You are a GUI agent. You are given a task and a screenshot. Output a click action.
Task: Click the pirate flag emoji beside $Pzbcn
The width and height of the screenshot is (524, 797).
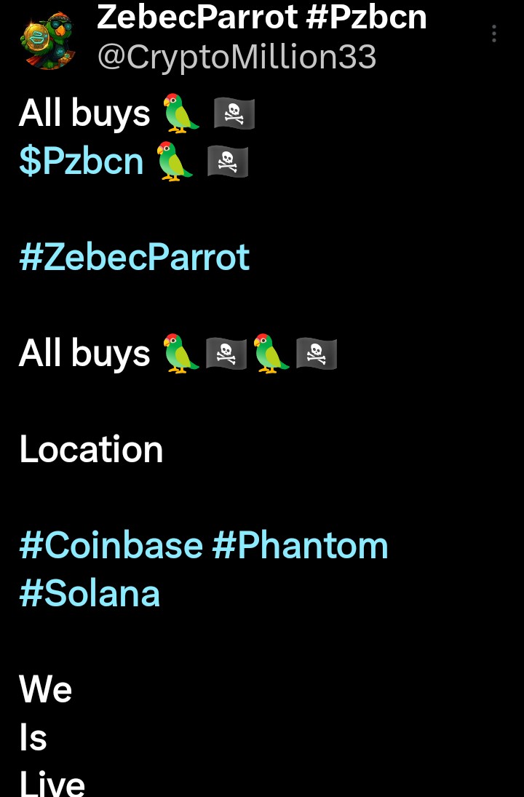click(x=228, y=162)
